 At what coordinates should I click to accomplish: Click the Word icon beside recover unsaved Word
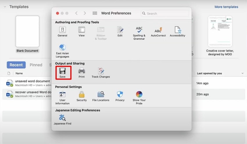[10, 94]
